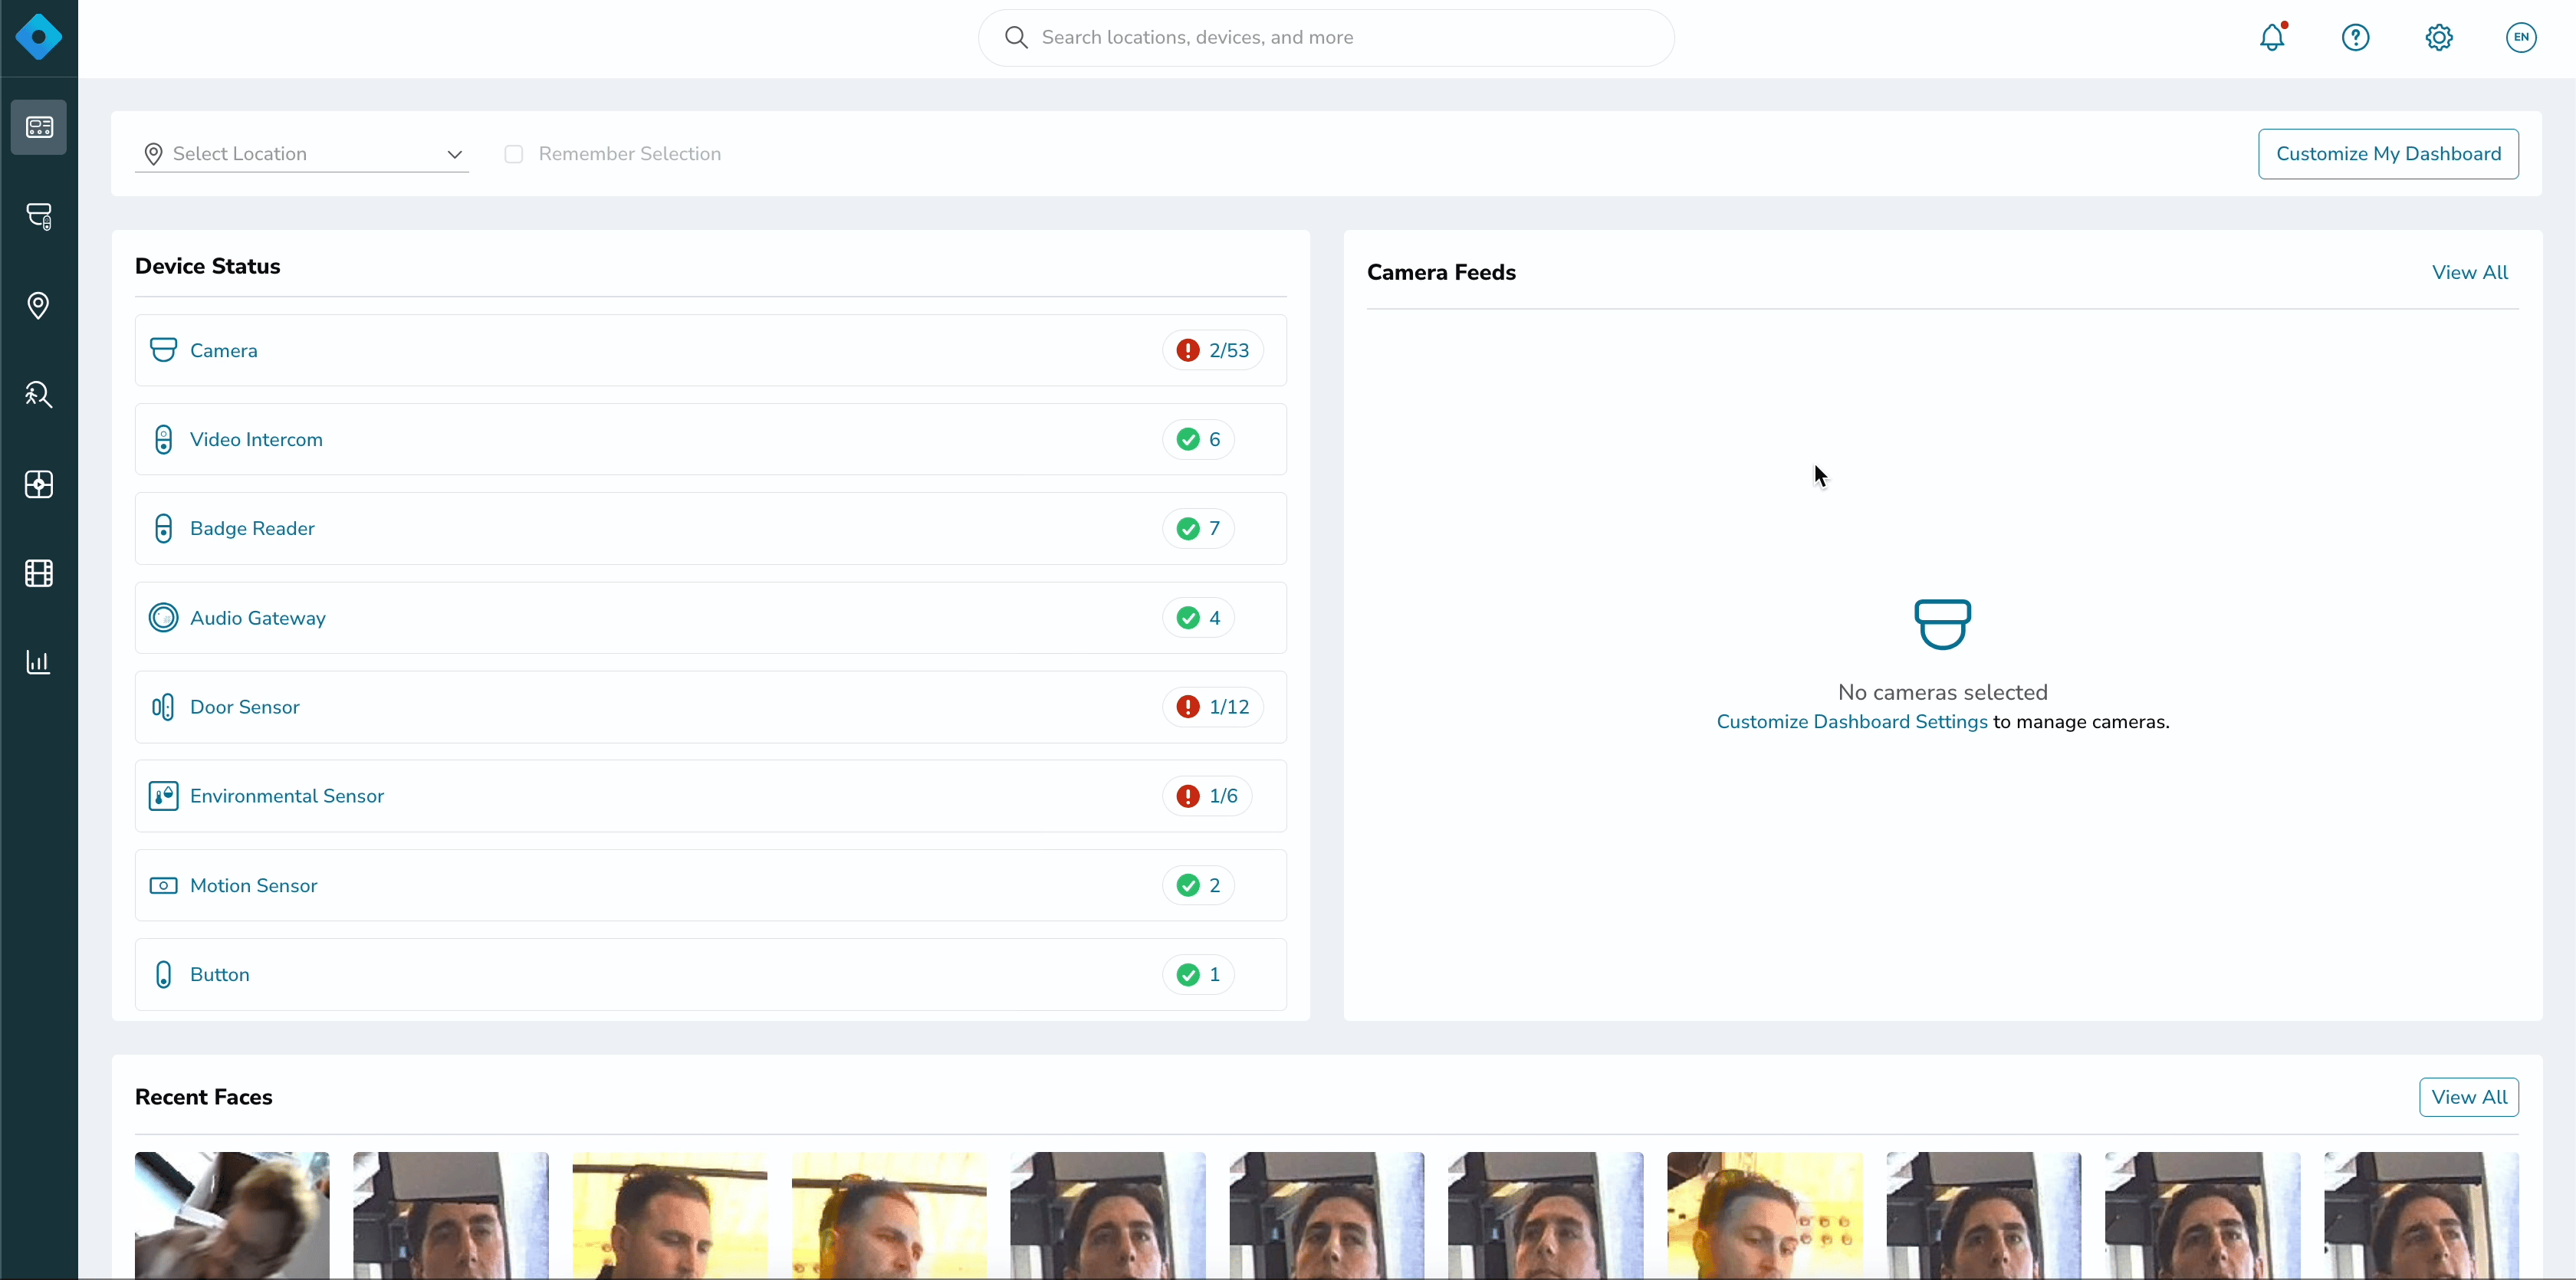Click the large camera icon in Camera Feeds
The height and width of the screenshot is (1280, 2576).
click(1943, 624)
